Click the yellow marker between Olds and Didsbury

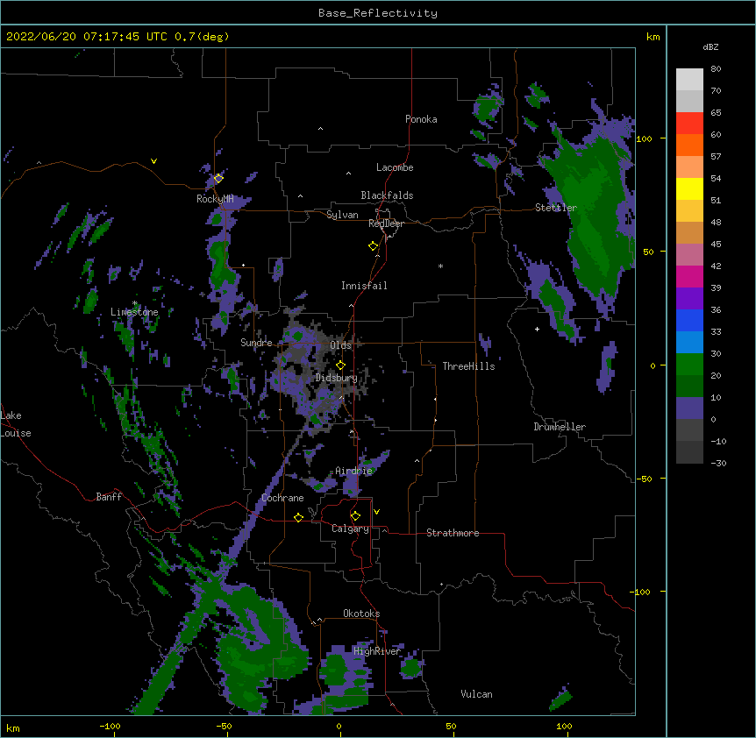pyautogui.click(x=340, y=365)
